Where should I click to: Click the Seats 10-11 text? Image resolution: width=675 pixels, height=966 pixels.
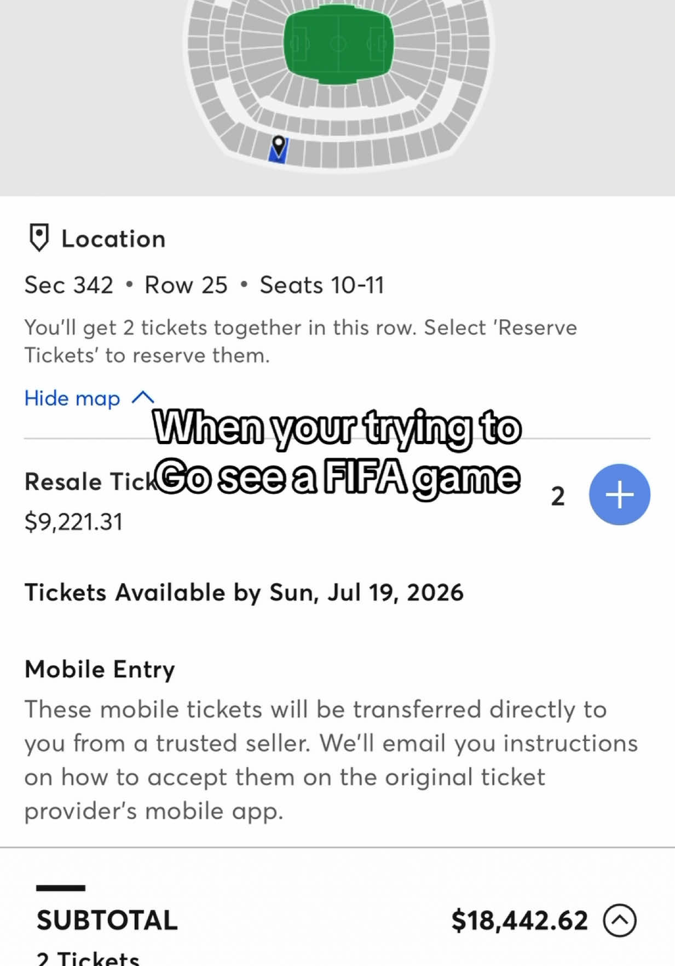(322, 285)
